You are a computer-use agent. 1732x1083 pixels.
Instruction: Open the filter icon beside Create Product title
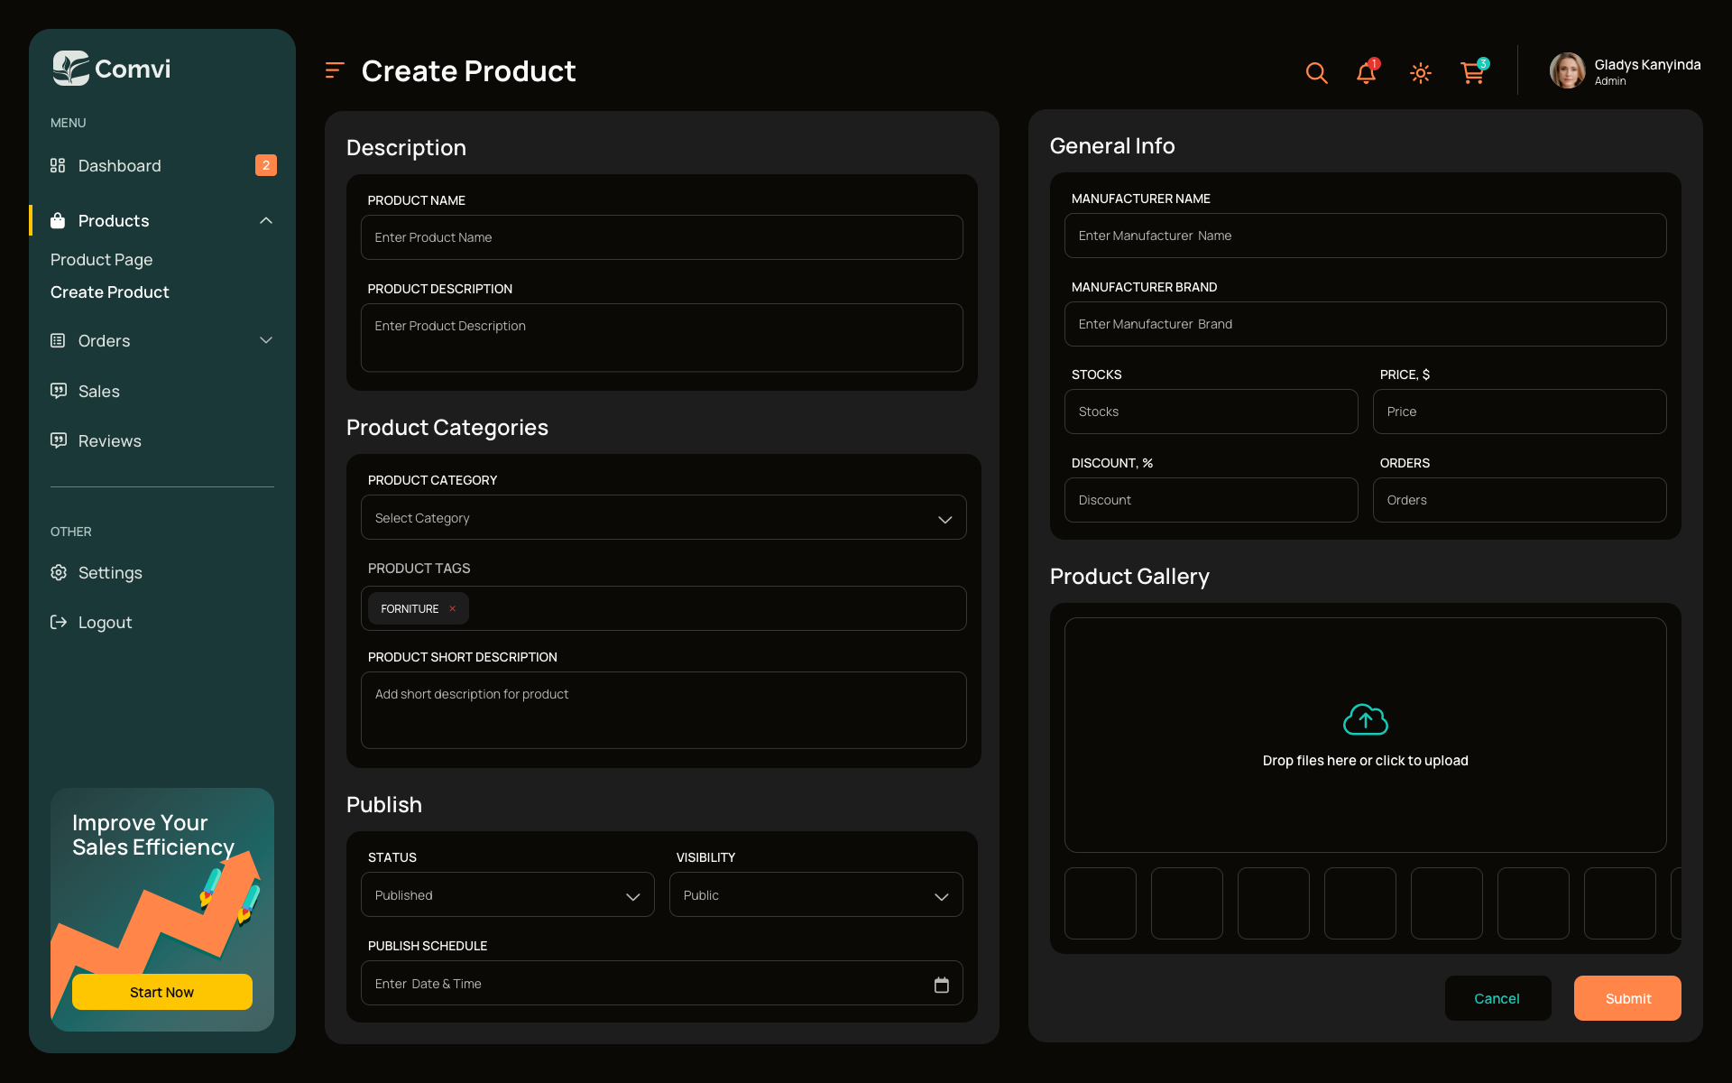(334, 70)
